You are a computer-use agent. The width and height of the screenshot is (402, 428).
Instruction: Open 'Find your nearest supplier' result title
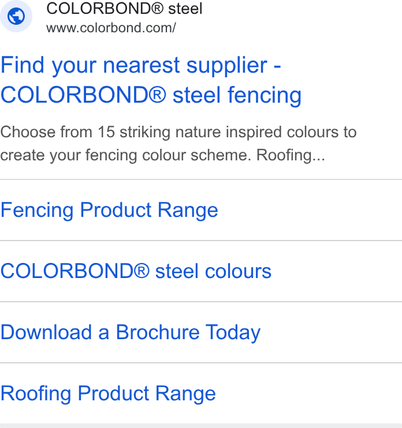point(141,66)
